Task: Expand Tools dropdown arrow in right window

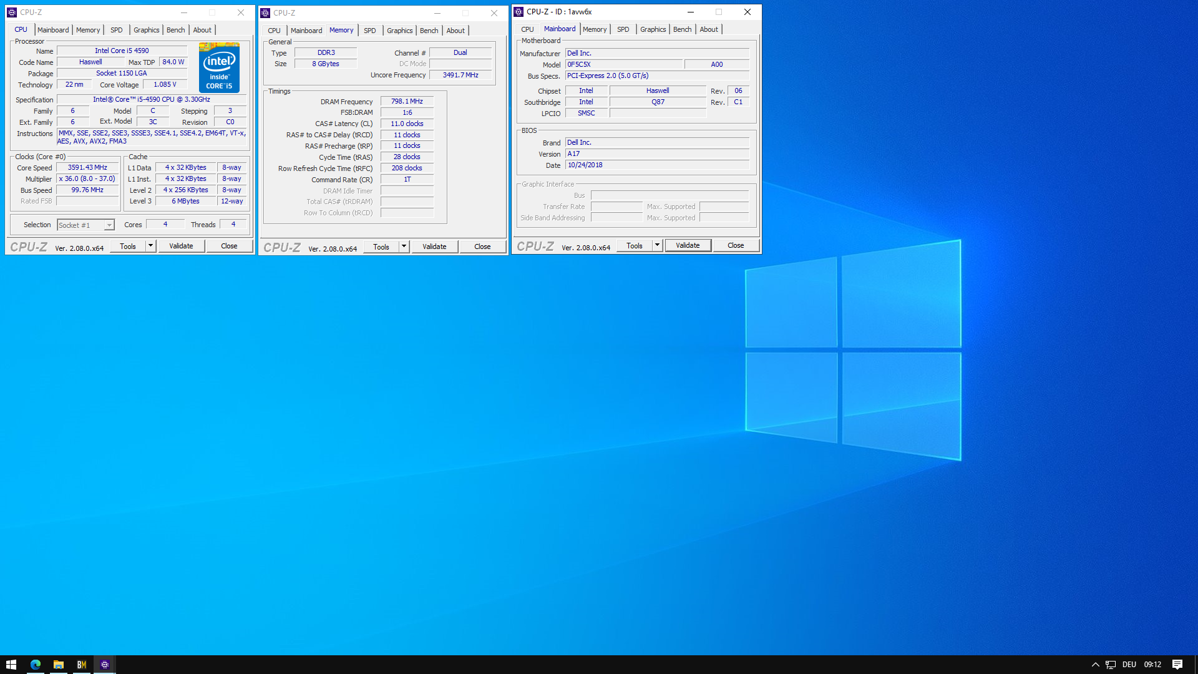Action: point(657,246)
